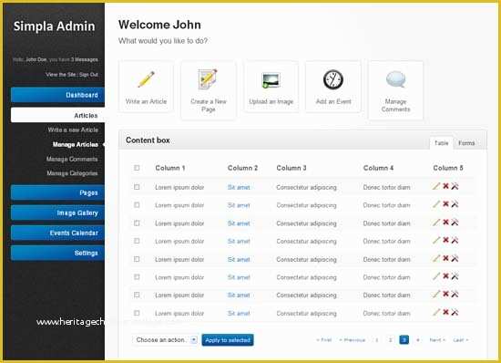Open the Events Calendar sidebar menu
This screenshot has height=363, width=501.
(57, 233)
